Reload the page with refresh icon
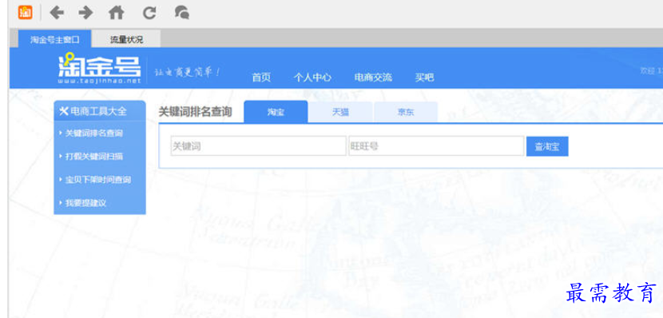The width and height of the screenshot is (663, 318). (x=149, y=13)
